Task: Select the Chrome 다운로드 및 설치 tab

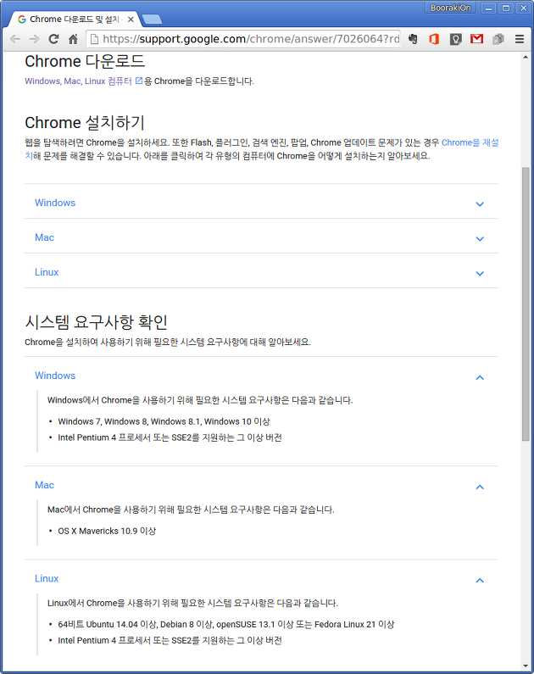Action: click(75, 19)
